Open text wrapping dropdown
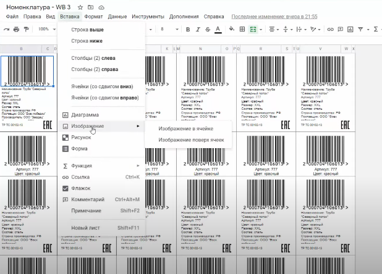 301,30
